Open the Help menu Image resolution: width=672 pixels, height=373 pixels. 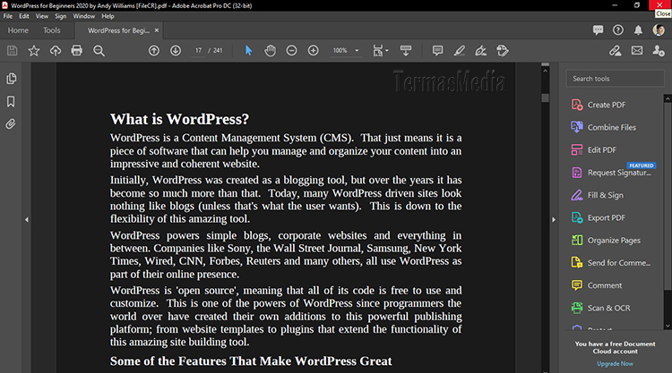108,16
